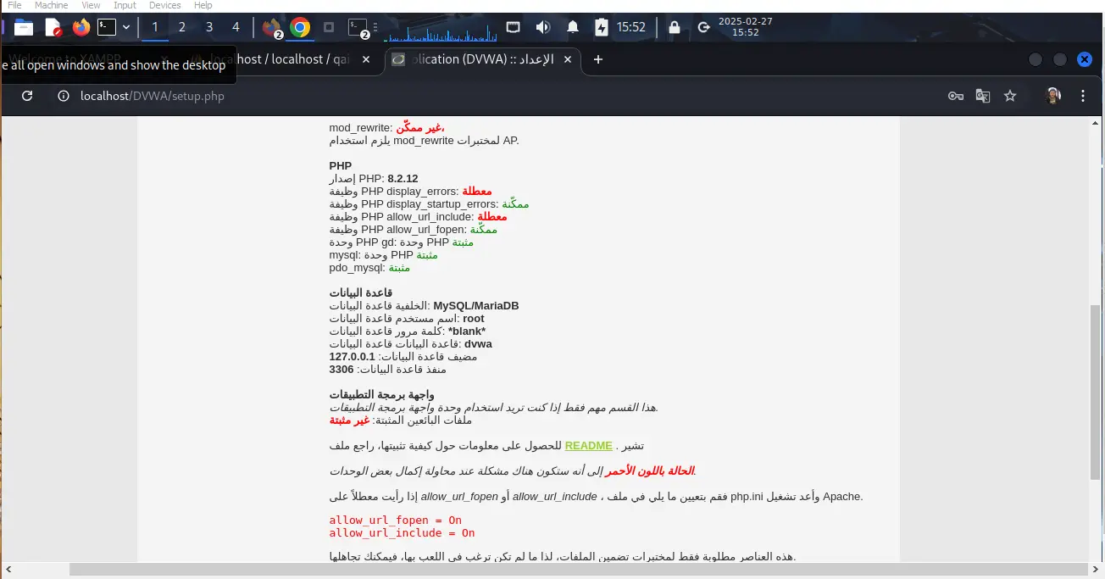Lock the screen with the padlock icon
This screenshot has width=1105, height=579.
[x=675, y=27]
